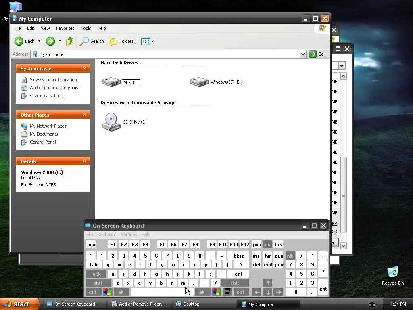The height and width of the screenshot is (310, 413).
Task: Toggle the right alt key
Action: click(202, 292)
